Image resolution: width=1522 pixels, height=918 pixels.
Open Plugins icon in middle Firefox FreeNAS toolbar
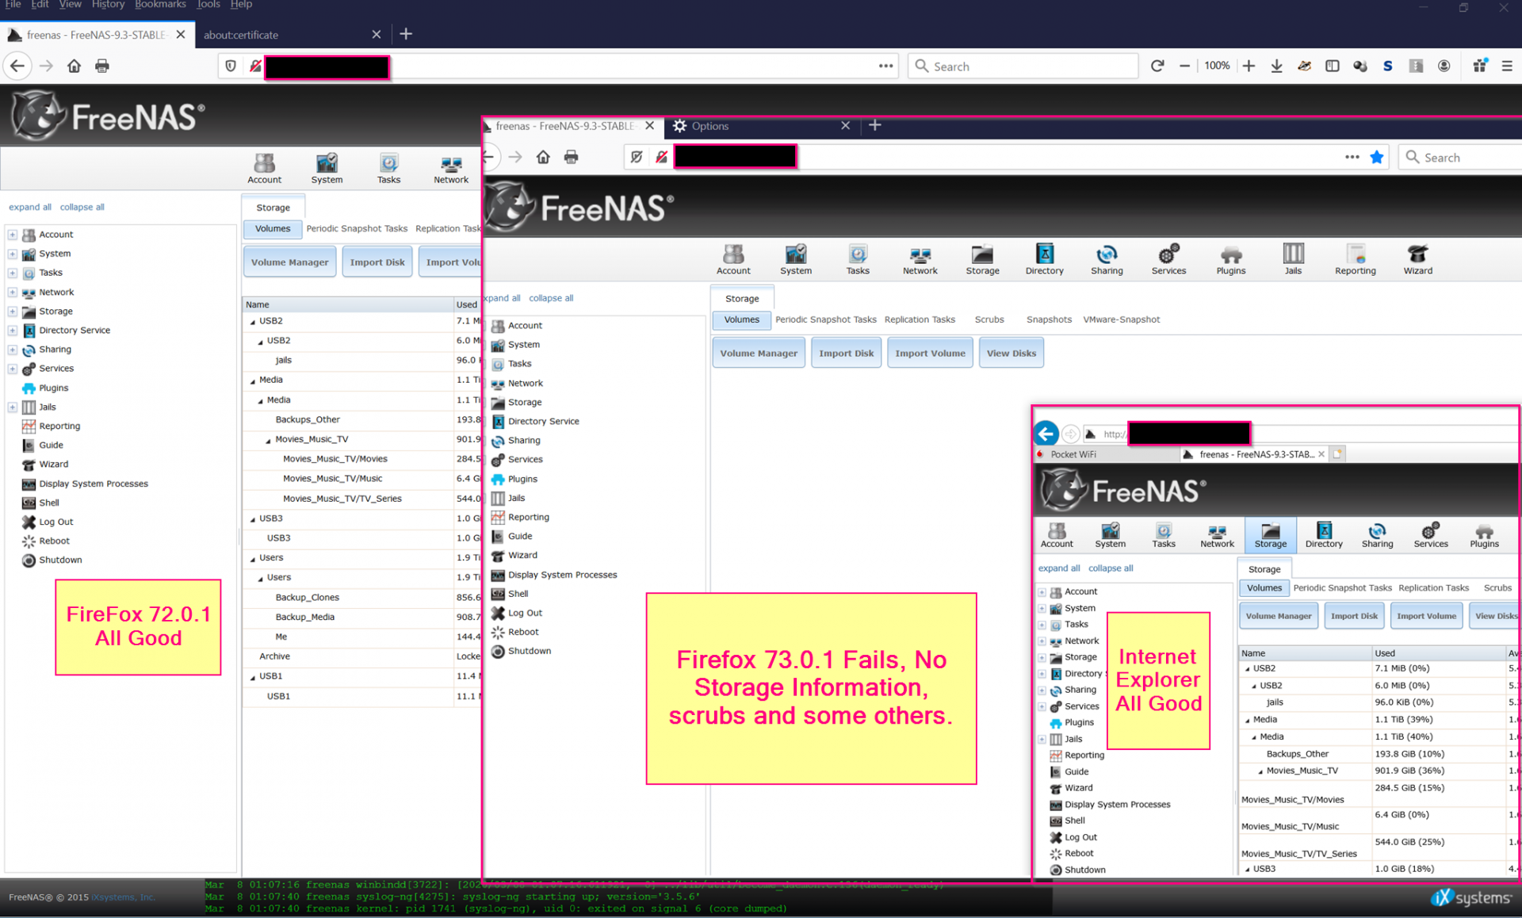click(1231, 259)
